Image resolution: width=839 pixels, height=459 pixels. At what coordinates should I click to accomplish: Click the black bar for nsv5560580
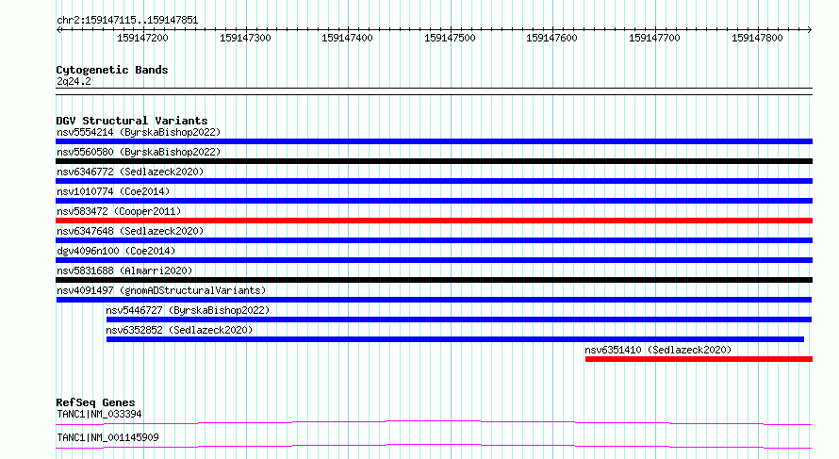pyautogui.click(x=434, y=161)
